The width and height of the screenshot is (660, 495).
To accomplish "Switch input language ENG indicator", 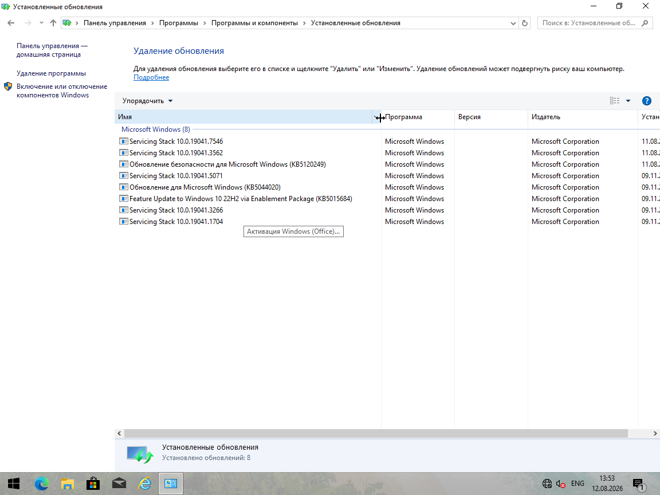I will 577,484.
